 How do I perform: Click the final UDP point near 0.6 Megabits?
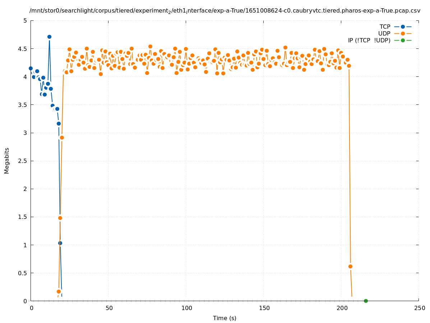point(350,266)
